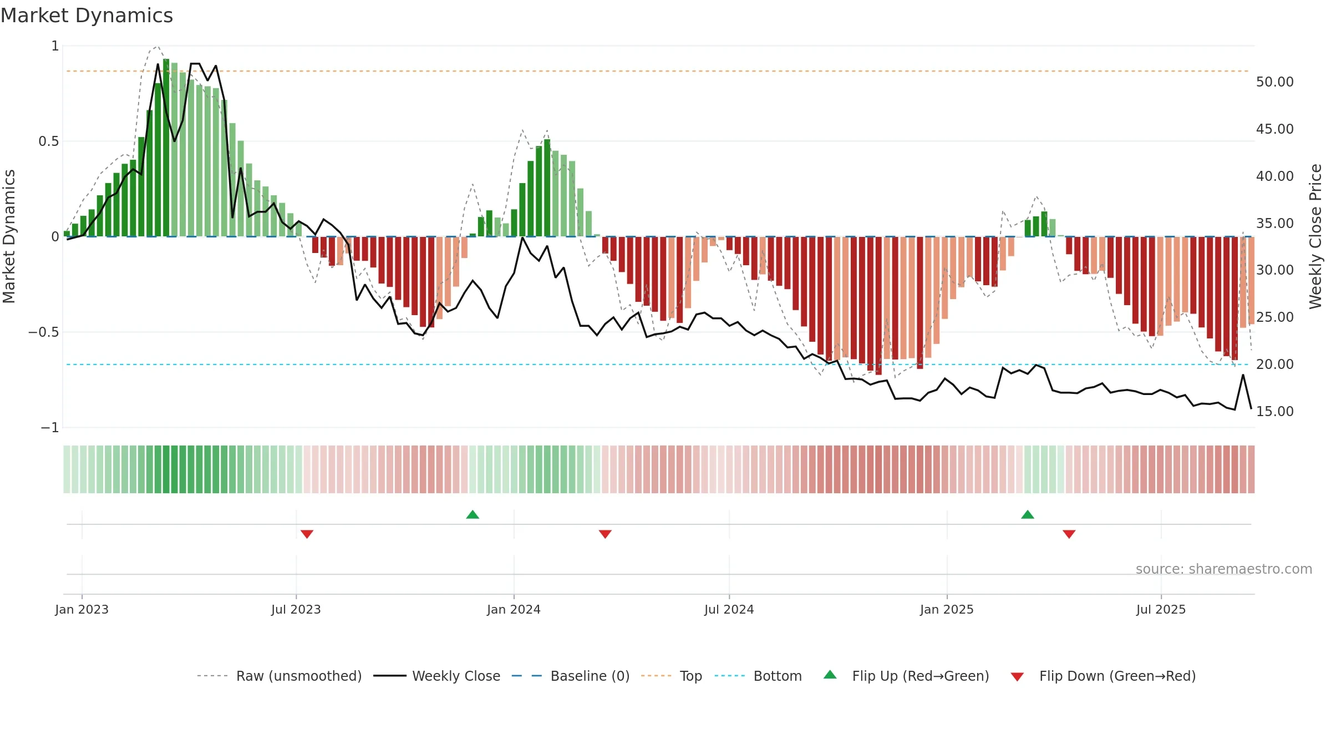
Task: Toggle the Bottom legend entry
Action: pos(758,676)
